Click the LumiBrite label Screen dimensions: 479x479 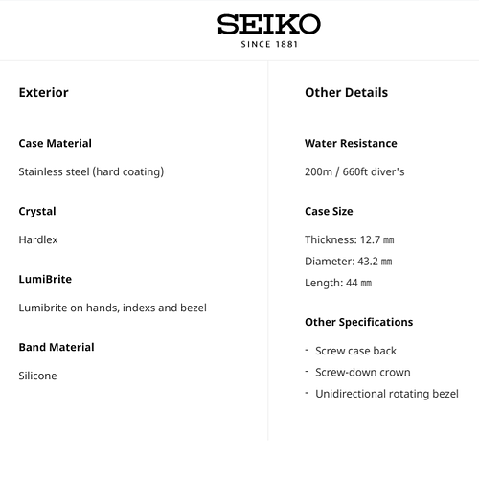click(45, 279)
